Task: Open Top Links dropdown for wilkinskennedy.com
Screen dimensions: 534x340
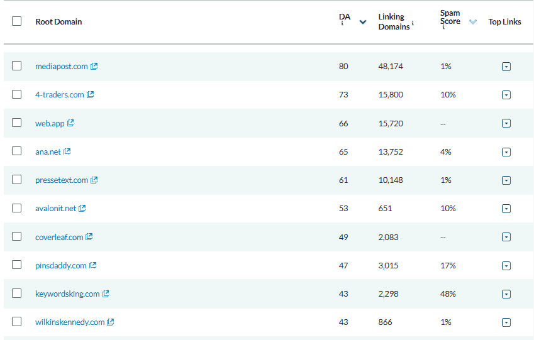Action: [x=506, y=322]
